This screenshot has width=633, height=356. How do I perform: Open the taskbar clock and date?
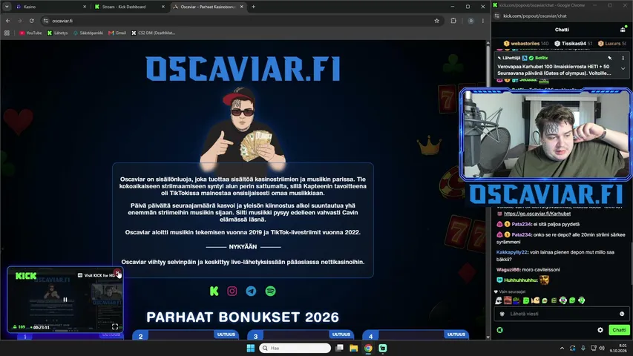pos(620,348)
